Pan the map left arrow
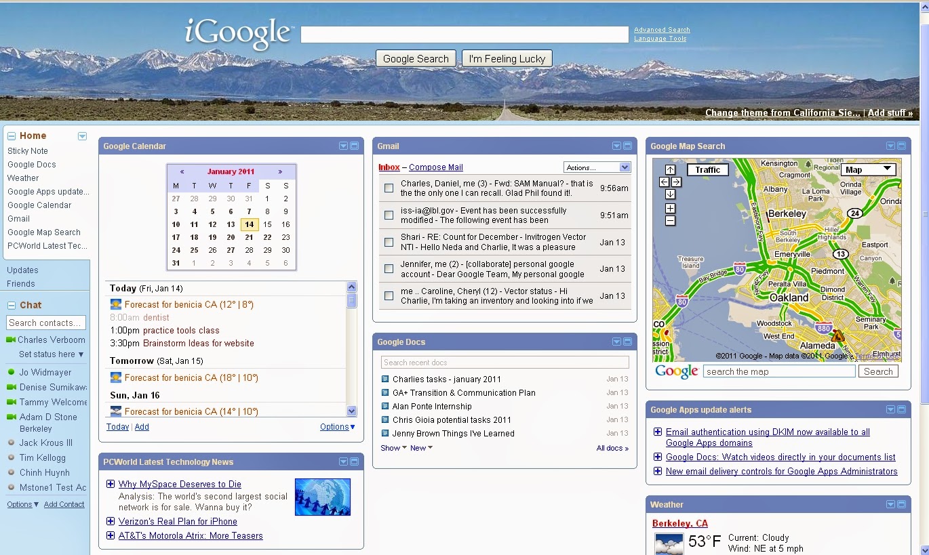This screenshot has width=929, height=555. coord(665,182)
